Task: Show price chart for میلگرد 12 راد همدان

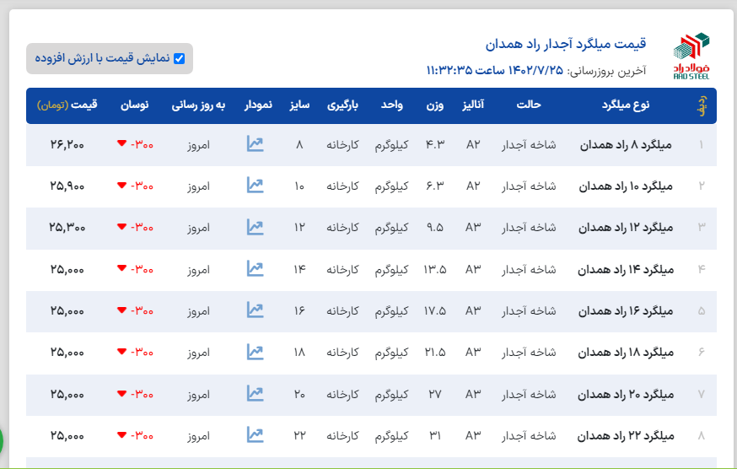Action: point(255,227)
